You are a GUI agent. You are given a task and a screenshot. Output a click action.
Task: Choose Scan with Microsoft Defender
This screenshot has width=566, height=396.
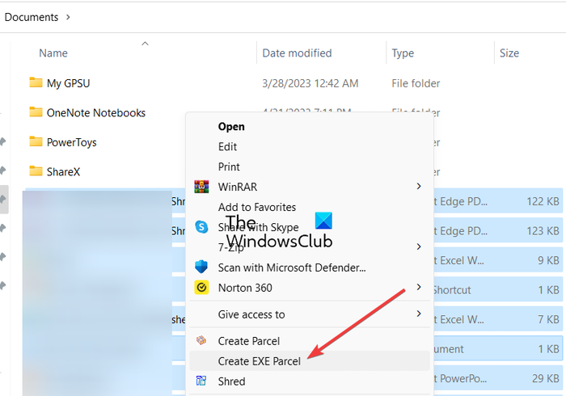292,268
